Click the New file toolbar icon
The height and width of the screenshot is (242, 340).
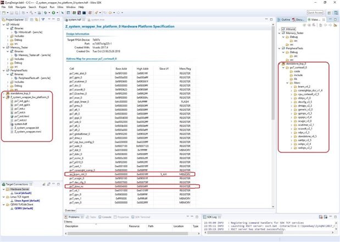click(4, 12)
